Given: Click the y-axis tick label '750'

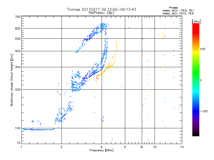Looking at the screenshot, I should pos(18,17).
